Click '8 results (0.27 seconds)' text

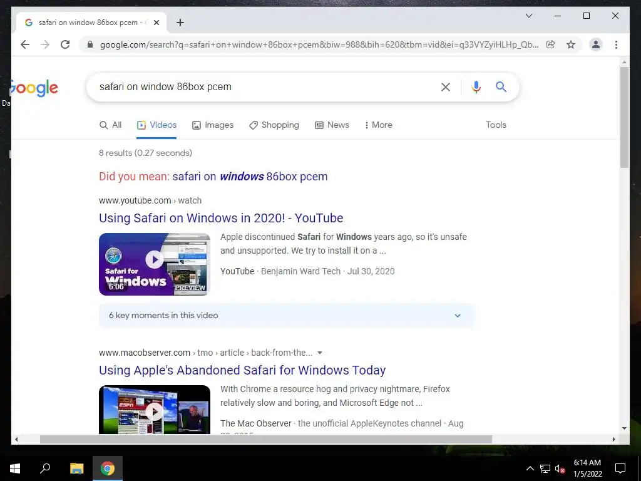click(145, 153)
